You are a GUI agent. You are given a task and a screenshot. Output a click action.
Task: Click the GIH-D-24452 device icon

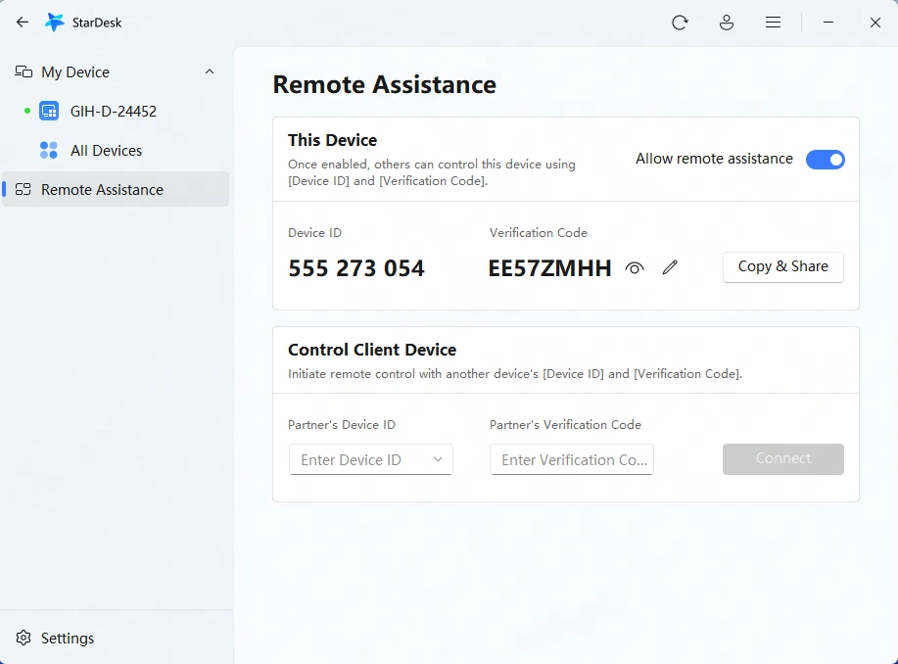point(49,111)
